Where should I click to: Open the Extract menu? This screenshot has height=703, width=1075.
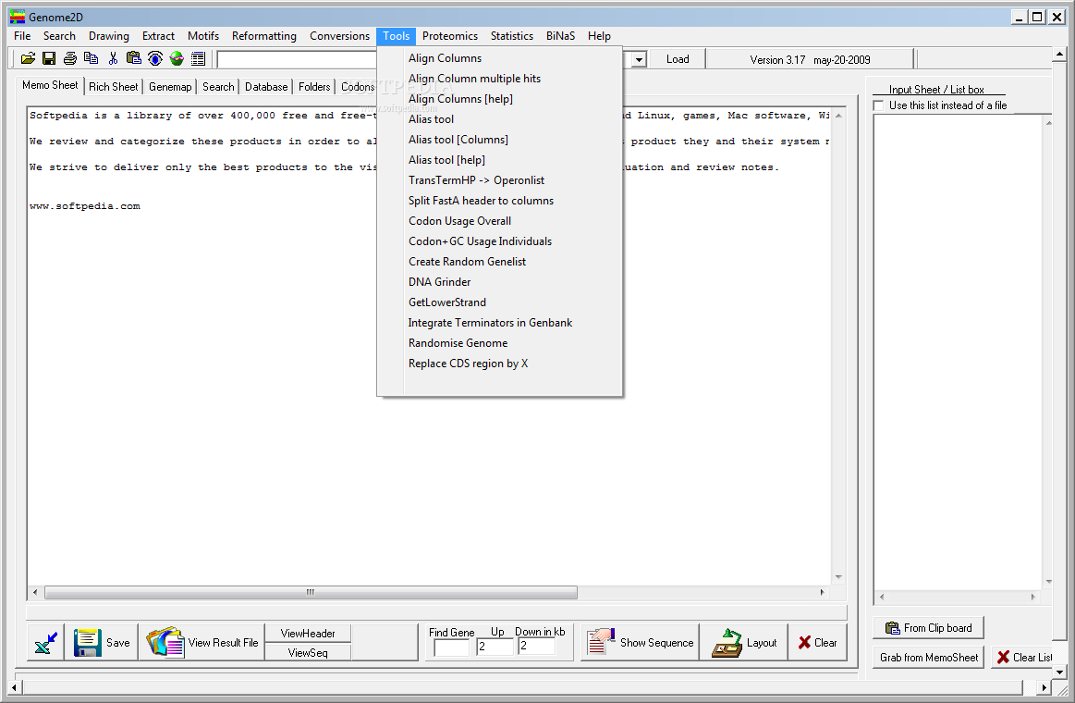pyautogui.click(x=158, y=36)
